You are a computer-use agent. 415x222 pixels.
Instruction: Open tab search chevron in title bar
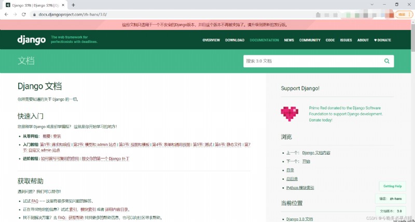[372, 5]
